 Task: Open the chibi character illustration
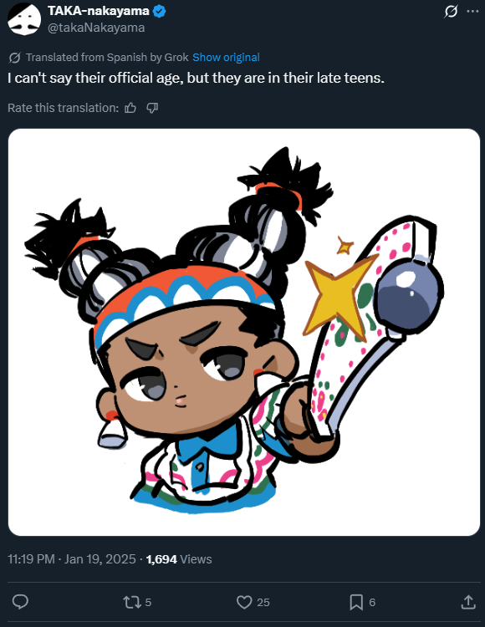244,332
